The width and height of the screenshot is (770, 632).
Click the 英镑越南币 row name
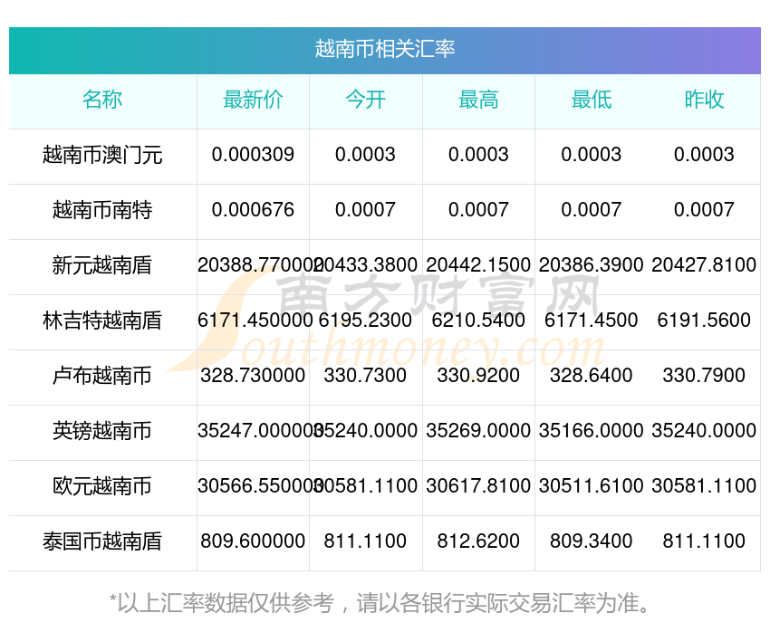pos(102,431)
